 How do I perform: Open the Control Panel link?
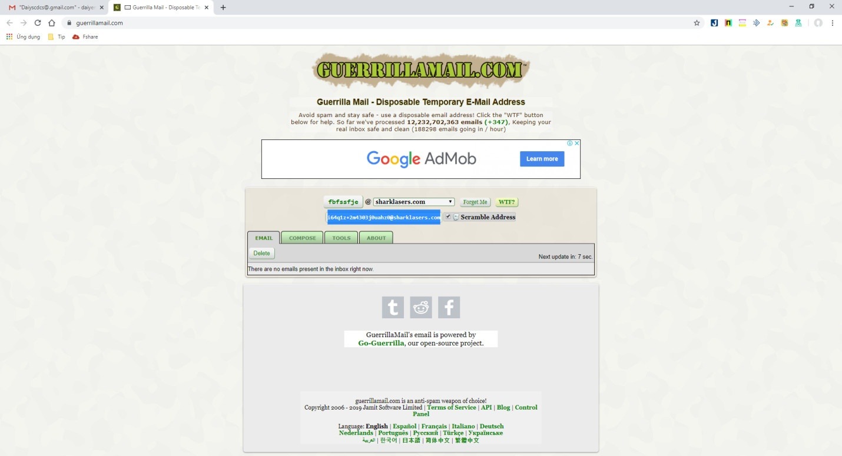click(475, 411)
